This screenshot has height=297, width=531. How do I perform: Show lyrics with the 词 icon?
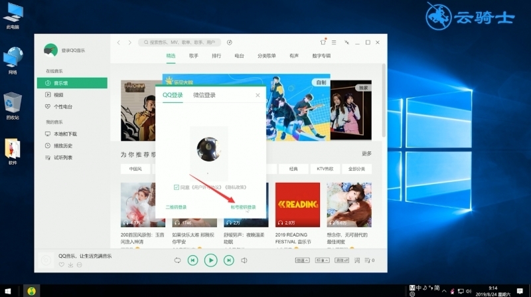click(357, 260)
